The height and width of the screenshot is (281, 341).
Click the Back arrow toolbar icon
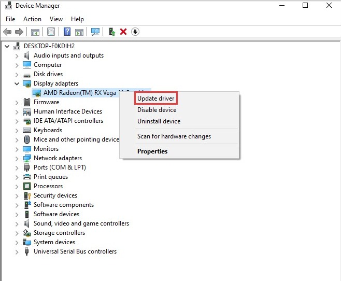pyautogui.click(x=7, y=32)
